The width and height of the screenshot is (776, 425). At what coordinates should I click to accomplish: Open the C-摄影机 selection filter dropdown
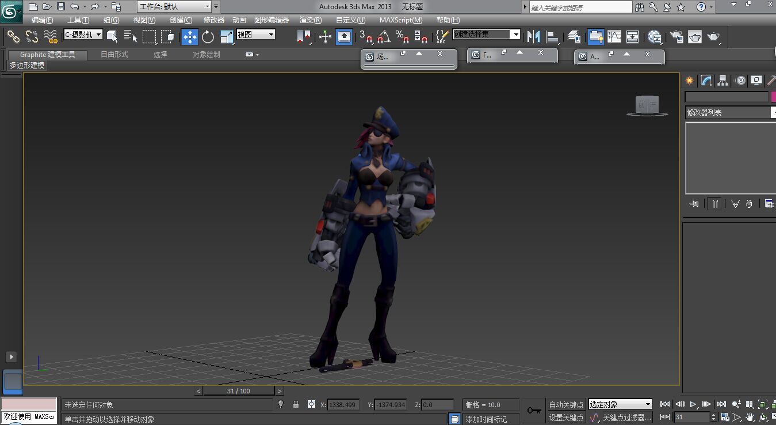point(83,35)
